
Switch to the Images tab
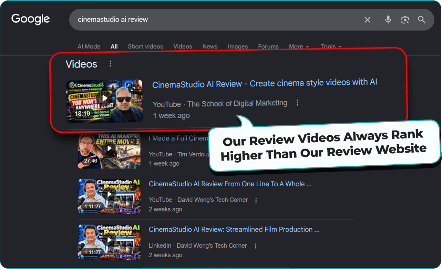[238, 46]
